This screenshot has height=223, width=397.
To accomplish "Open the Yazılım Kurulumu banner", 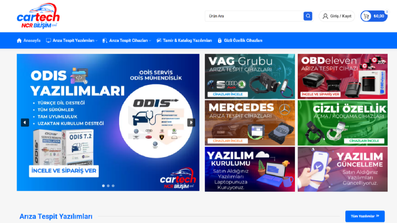I will pyautogui.click(x=250, y=169).
